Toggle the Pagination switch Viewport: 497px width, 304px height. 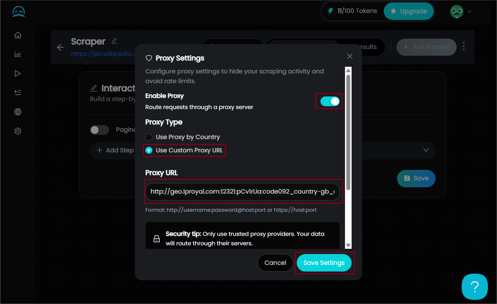[99, 130]
